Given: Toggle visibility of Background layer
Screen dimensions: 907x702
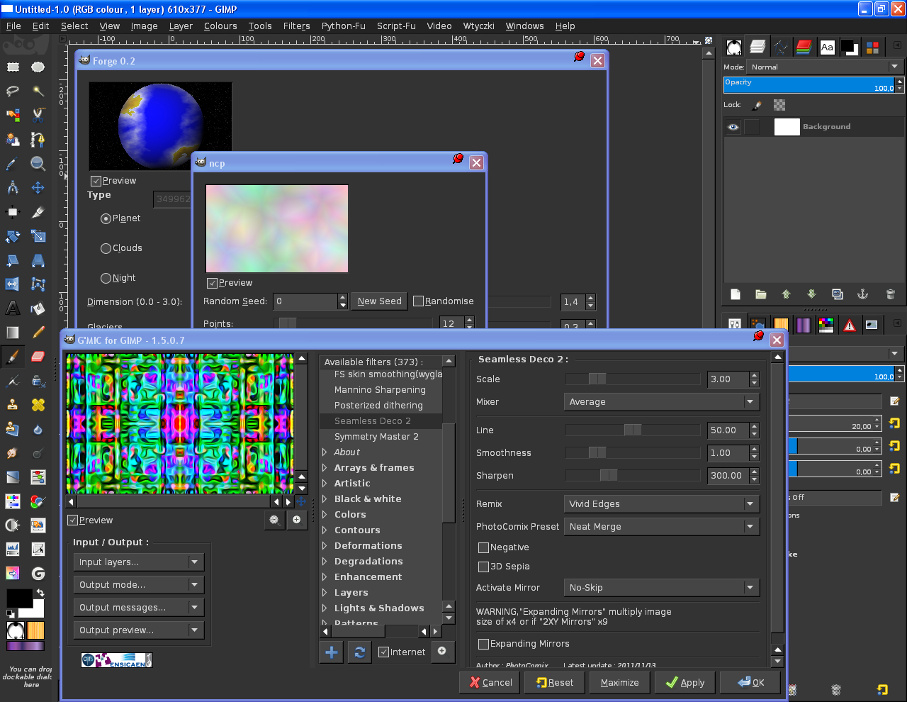Looking at the screenshot, I should pyautogui.click(x=733, y=127).
